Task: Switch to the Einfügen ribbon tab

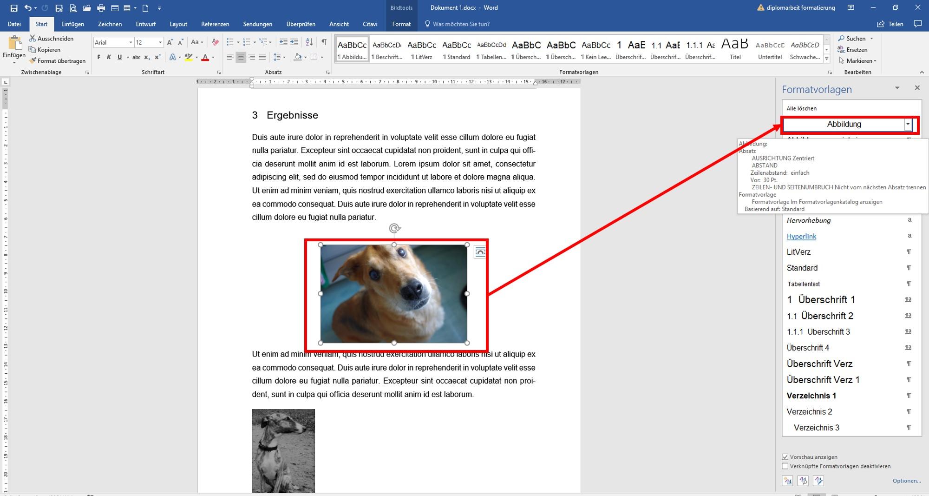Action: tap(72, 24)
